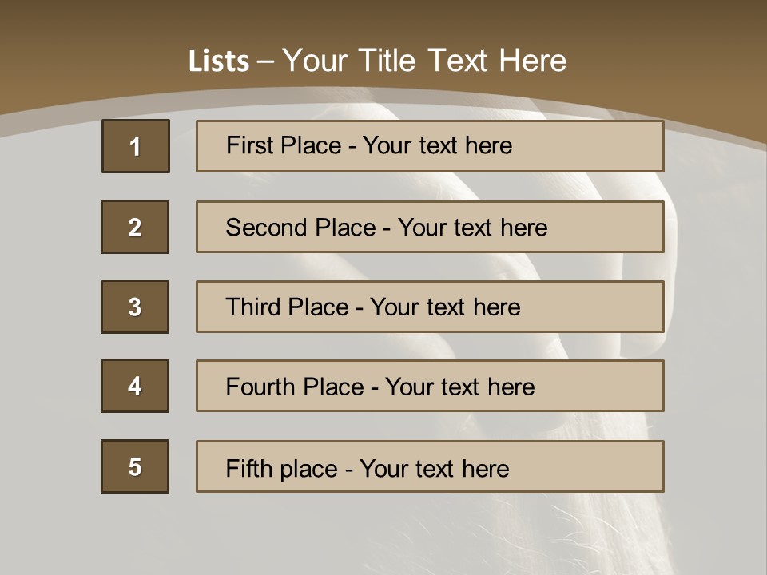This screenshot has width=767, height=575.
Task: Select the number 4 square
Action: point(135,386)
